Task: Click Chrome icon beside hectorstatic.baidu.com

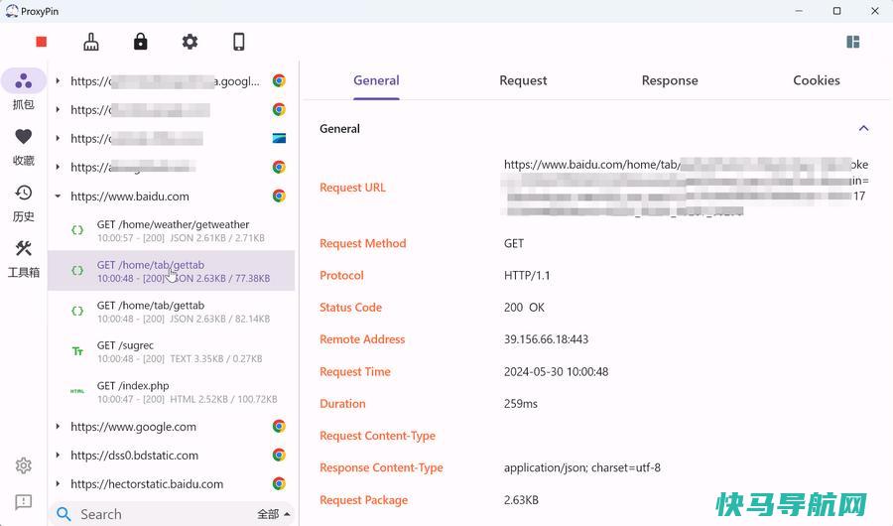Action: [x=279, y=484]
